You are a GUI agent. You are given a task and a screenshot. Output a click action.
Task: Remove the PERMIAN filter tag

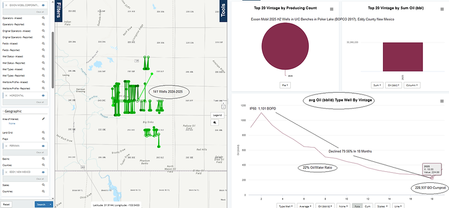7,146
